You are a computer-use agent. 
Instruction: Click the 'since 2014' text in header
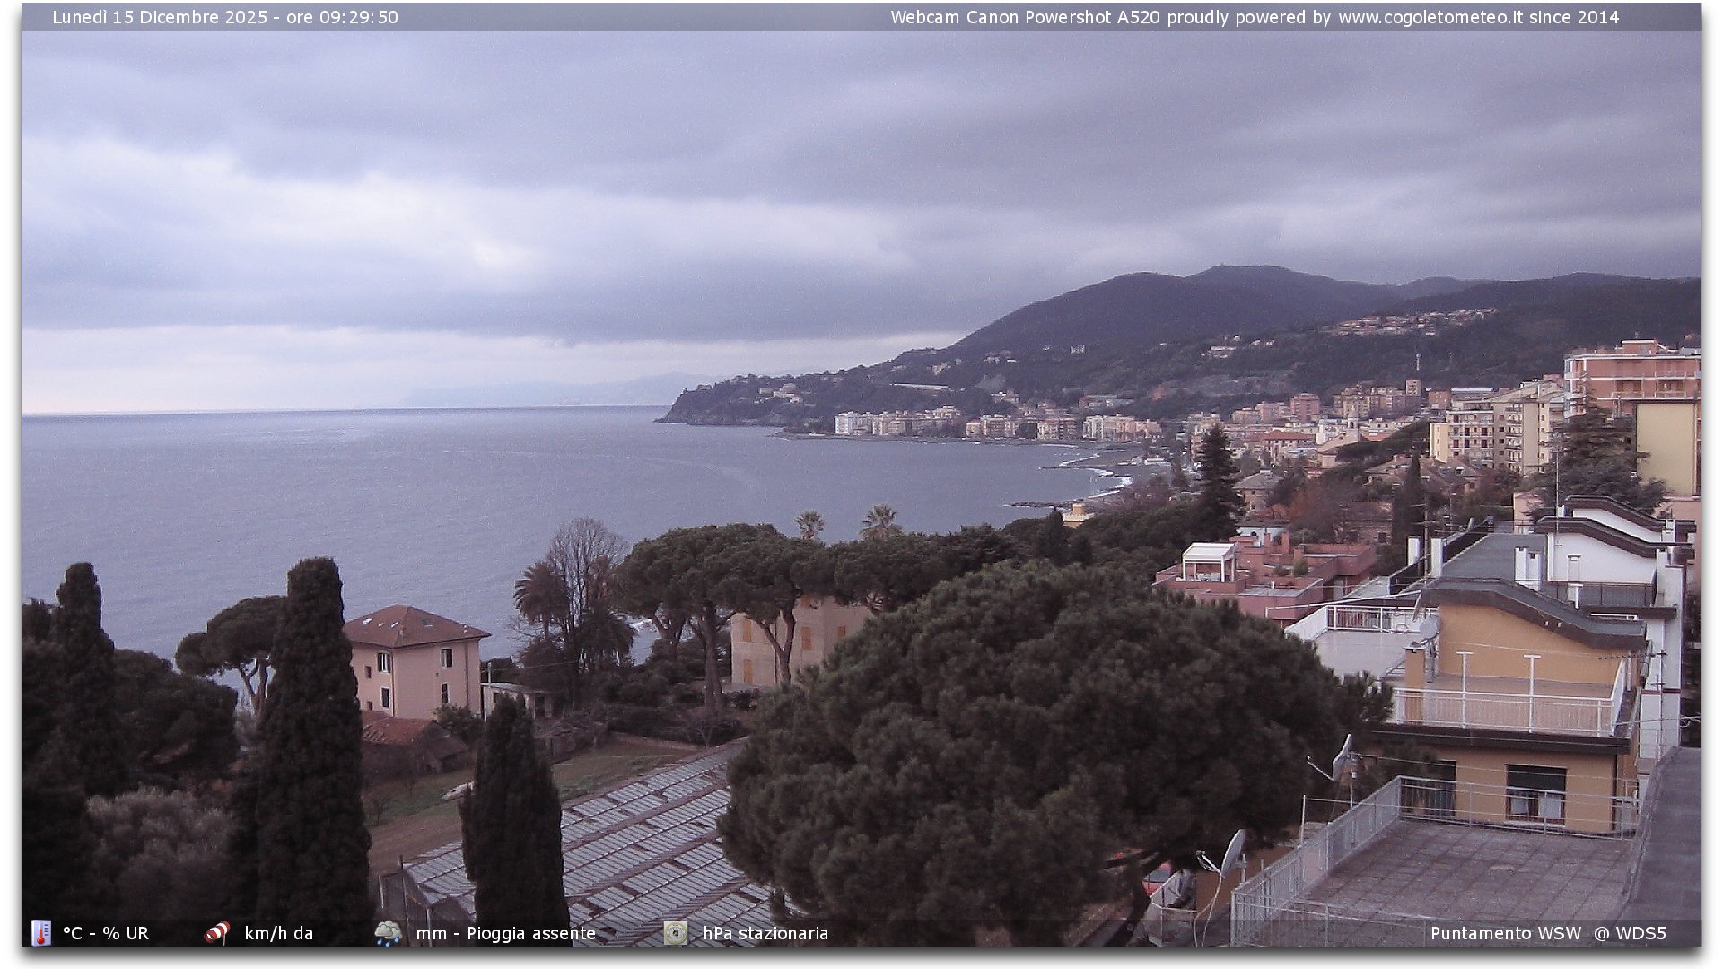(1574, 17)
